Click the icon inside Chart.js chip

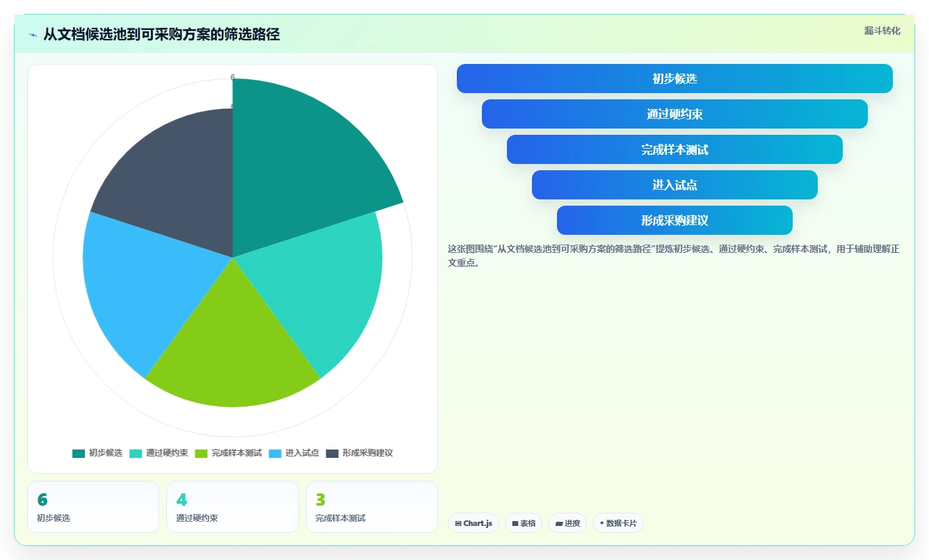pos(458,523)
